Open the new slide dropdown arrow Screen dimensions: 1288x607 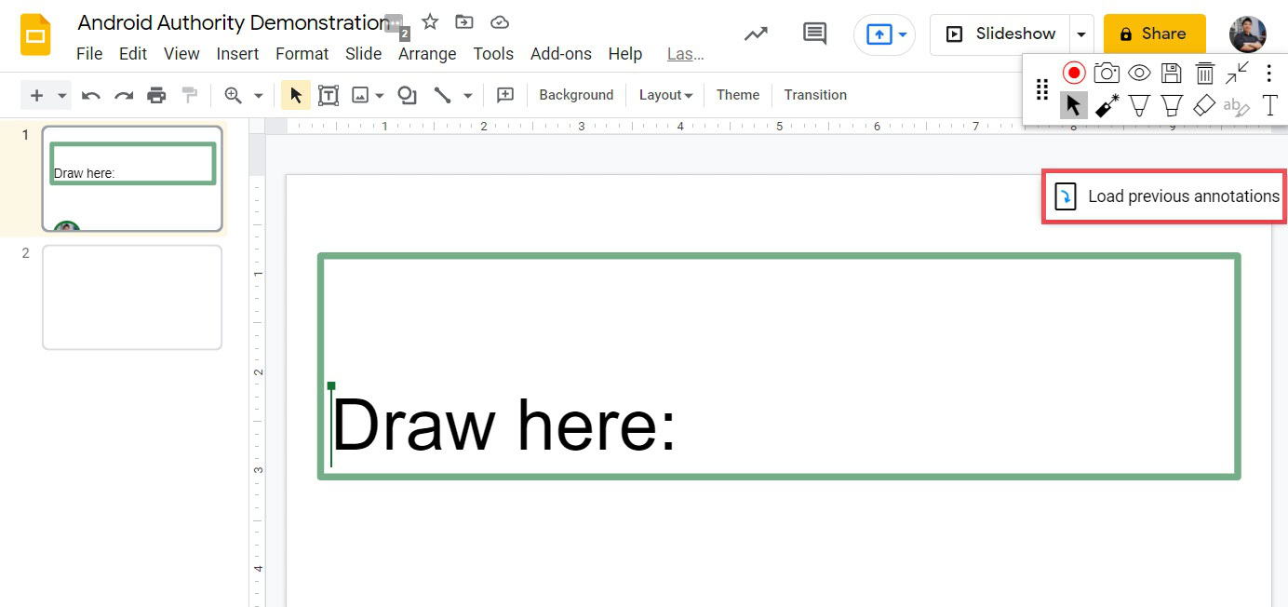tap(62, 95)
